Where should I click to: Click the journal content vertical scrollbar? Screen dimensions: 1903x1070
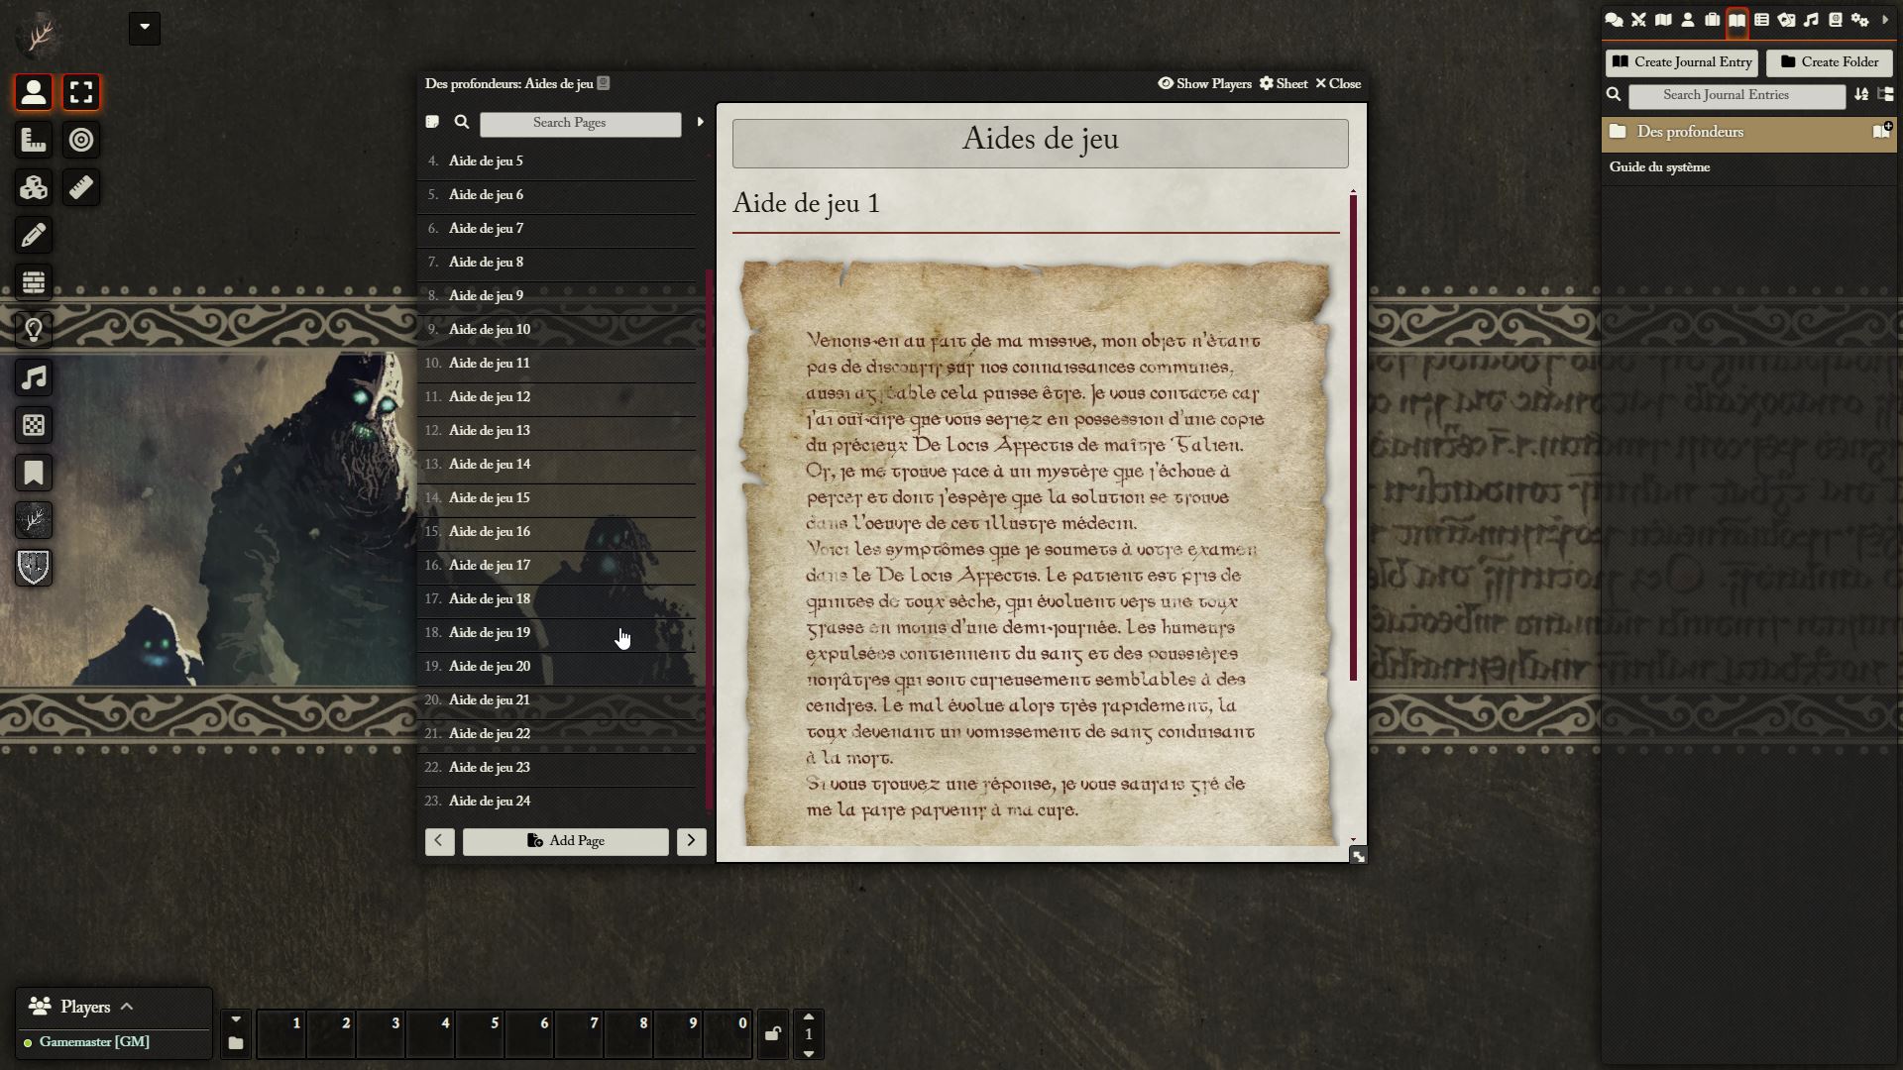point(1353,436)
